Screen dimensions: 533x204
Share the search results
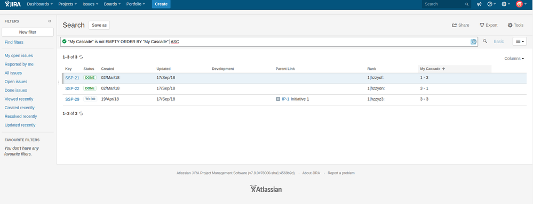pyautogui.click(x=460, y=25)
